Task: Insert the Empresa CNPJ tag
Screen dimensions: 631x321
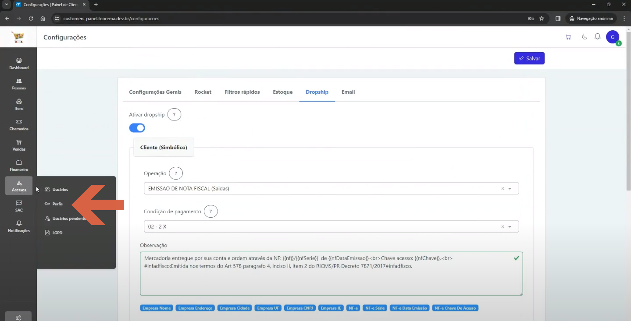Action: pyautogui.click(x=300, y=308)
